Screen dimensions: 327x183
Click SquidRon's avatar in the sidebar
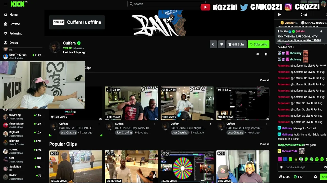[x=5, y=168]
